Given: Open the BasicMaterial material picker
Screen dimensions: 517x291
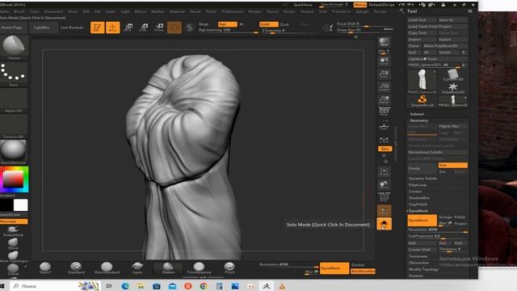Looking at the screenshot, I should (x=13, y=152).
